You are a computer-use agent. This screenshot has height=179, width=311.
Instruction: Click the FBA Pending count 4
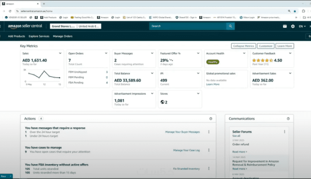[x=107, y=82]
